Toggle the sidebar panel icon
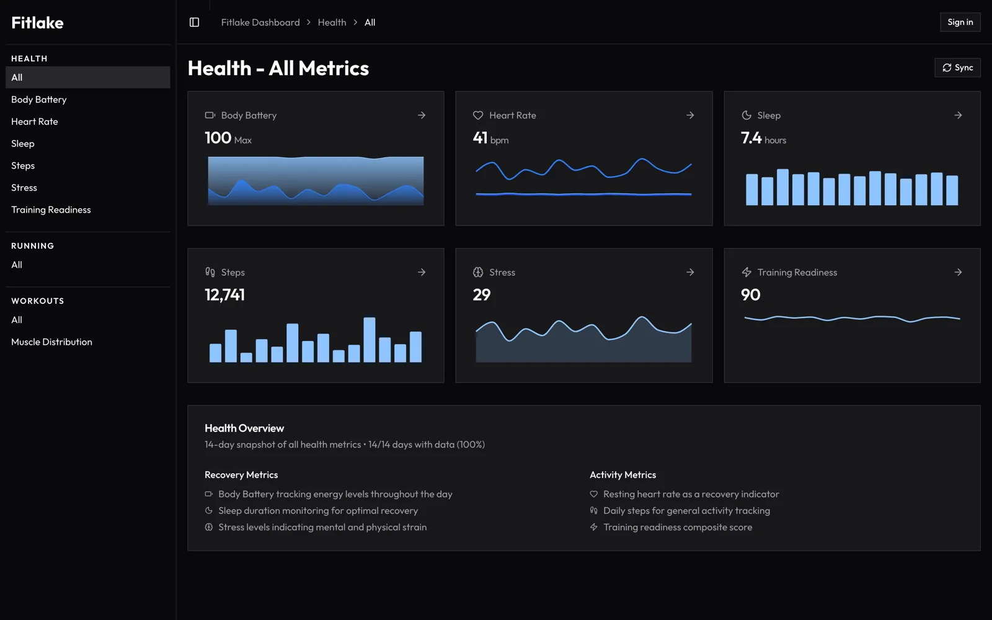992x620 pixels. 194,22
